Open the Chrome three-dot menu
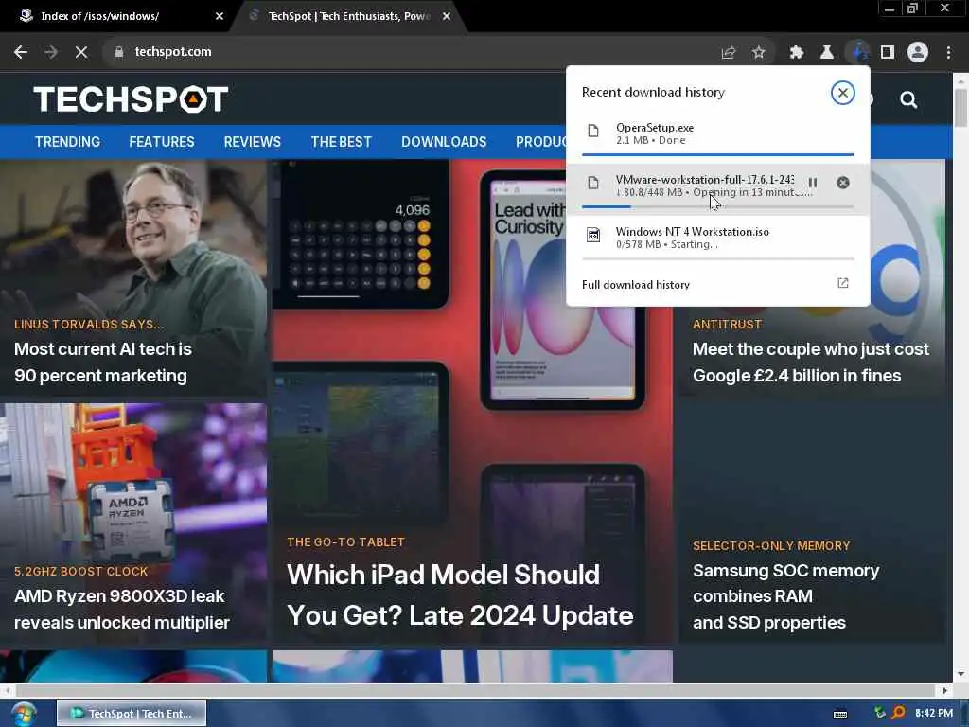 pyautogui.click(x=948, y=53)
